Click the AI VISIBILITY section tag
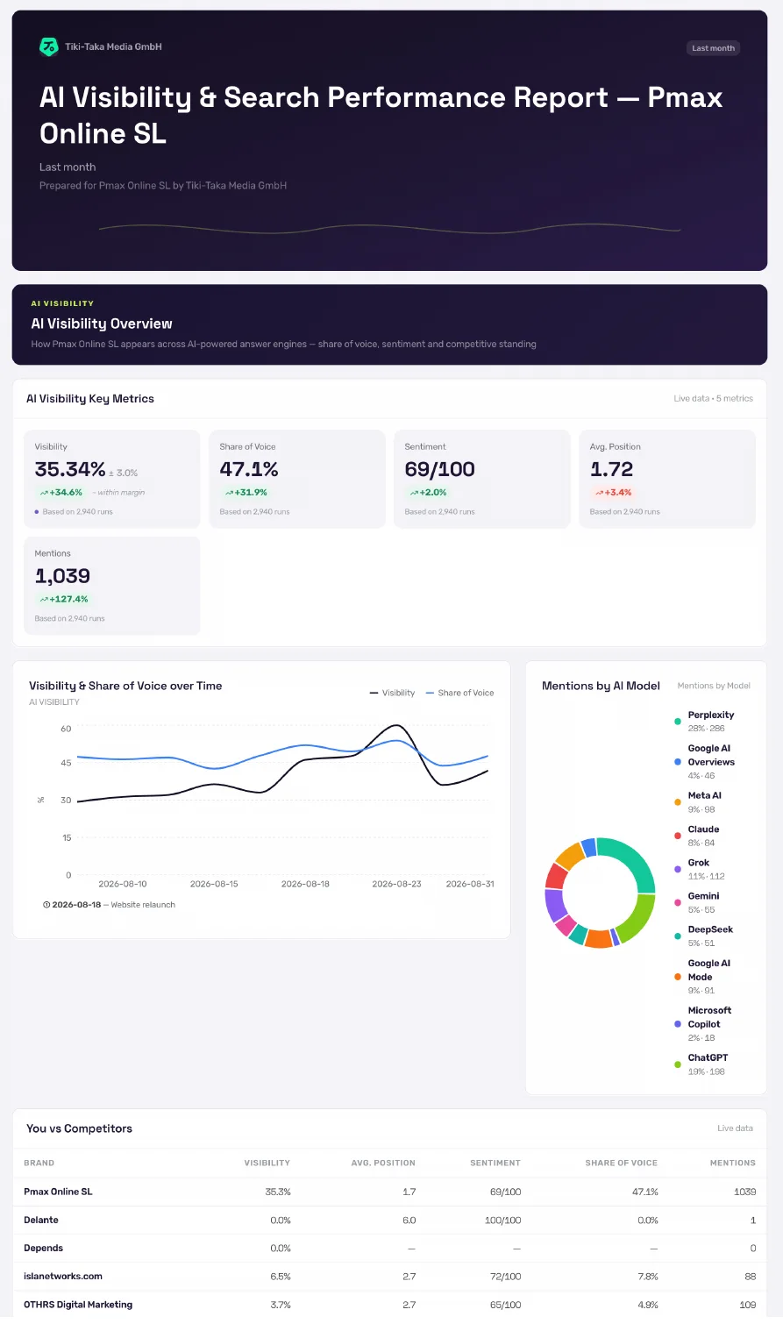783x1331 pixels. pyautogui.click(x=62, y=303)
